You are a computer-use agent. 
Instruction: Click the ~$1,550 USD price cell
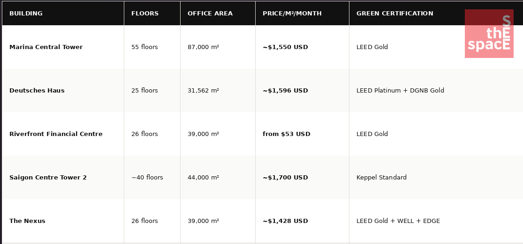(x=285, y=47)
